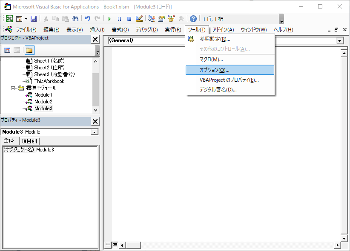Click the Break pause icon

pos(119,19)
